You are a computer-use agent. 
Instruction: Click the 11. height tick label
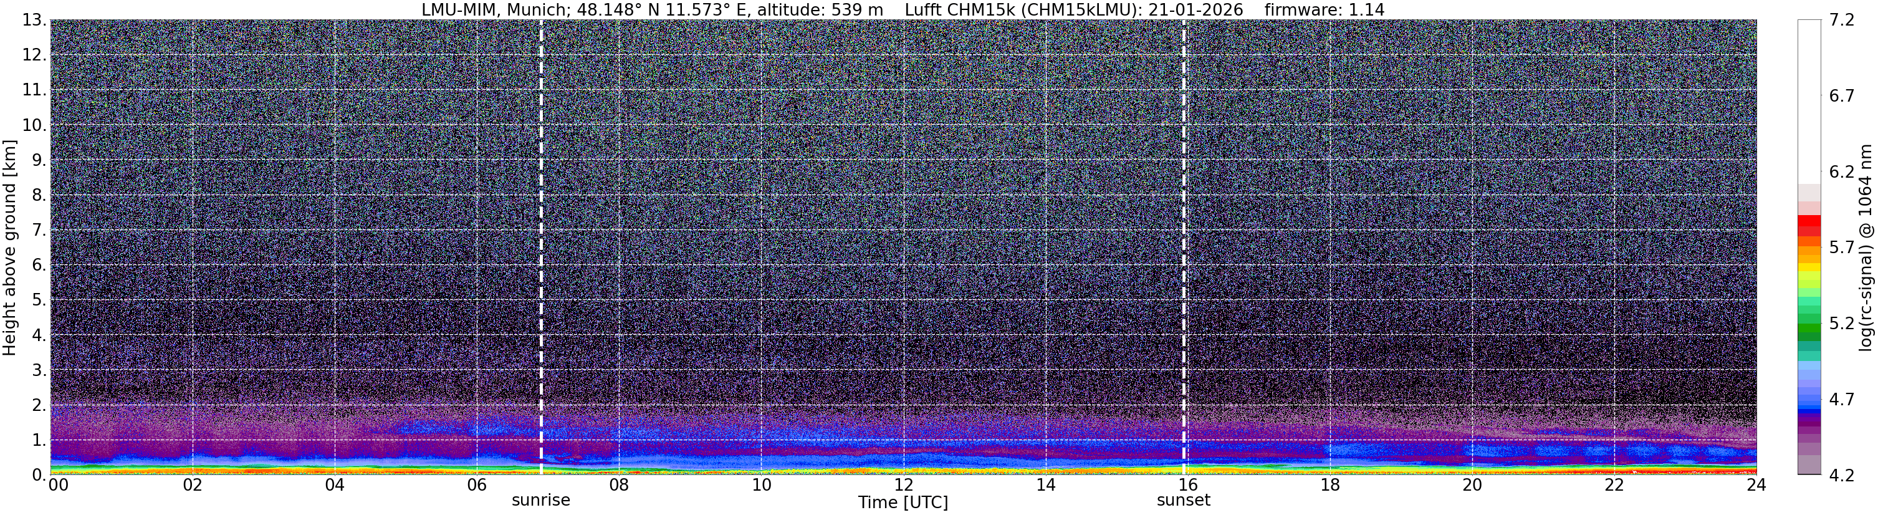coord(34,90)
